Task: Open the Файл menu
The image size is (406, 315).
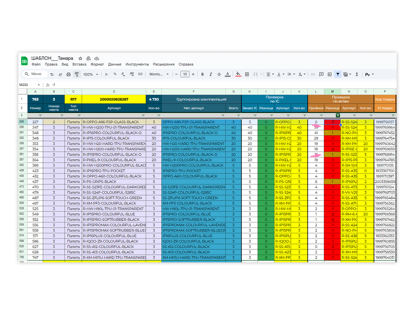Action: (36, 64)
